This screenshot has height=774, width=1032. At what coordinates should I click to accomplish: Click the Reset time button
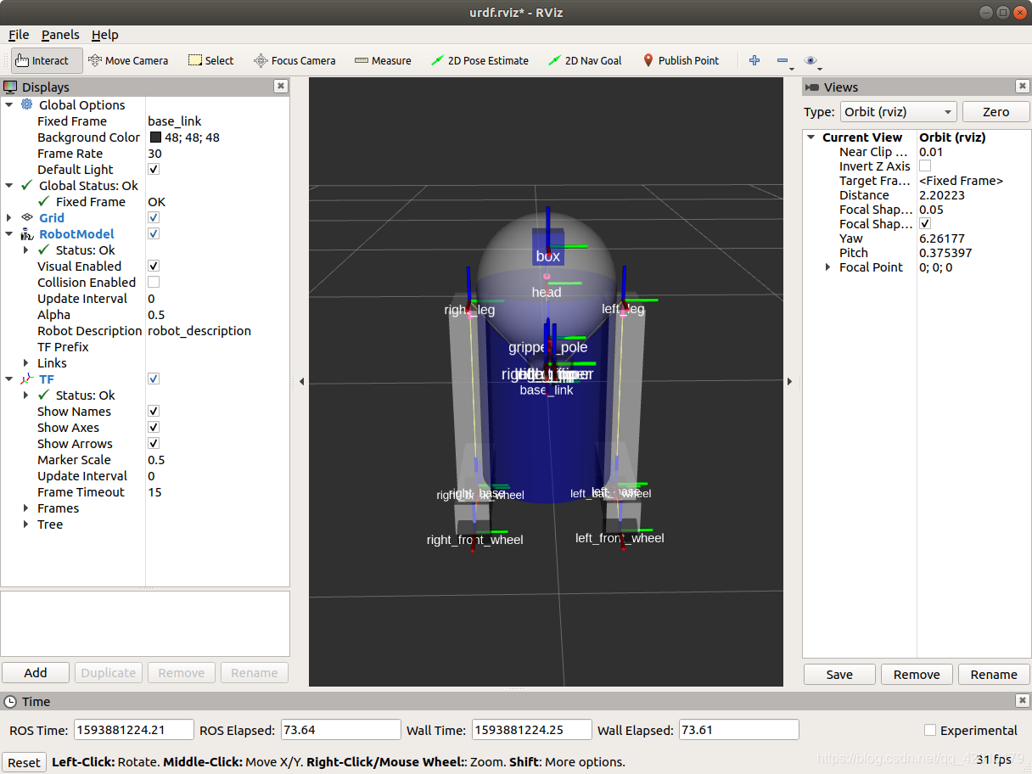pyautogui.click(x=24, y=762)
